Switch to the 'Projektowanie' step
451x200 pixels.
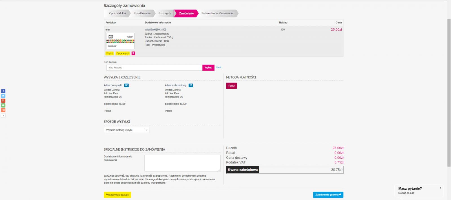point(142,13)
